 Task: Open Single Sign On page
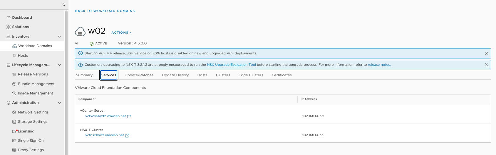(31, 141)
